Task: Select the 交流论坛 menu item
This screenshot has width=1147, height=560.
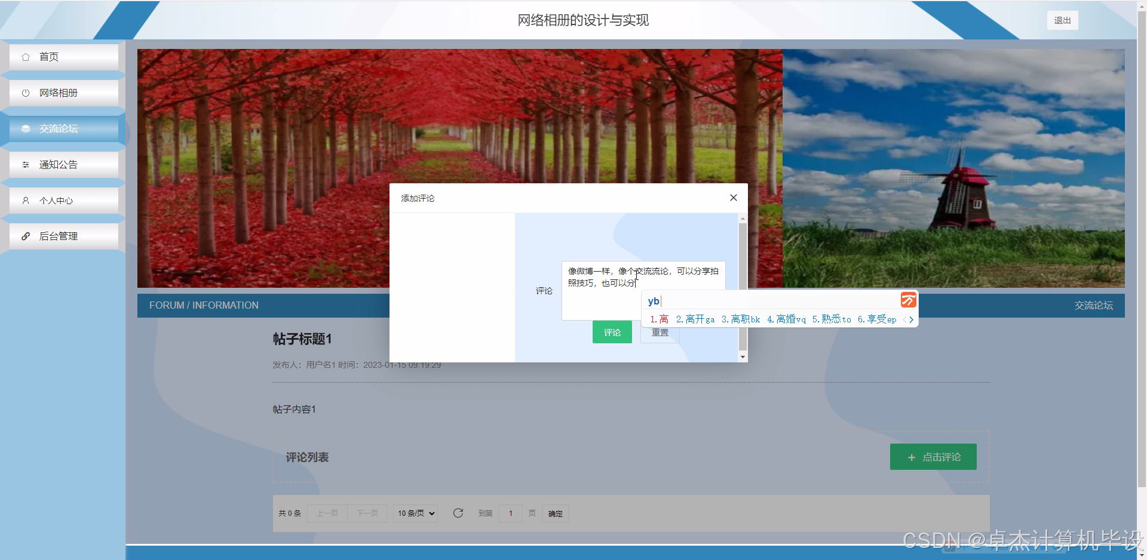Action: pyautogui.click(x=64, y=129)
